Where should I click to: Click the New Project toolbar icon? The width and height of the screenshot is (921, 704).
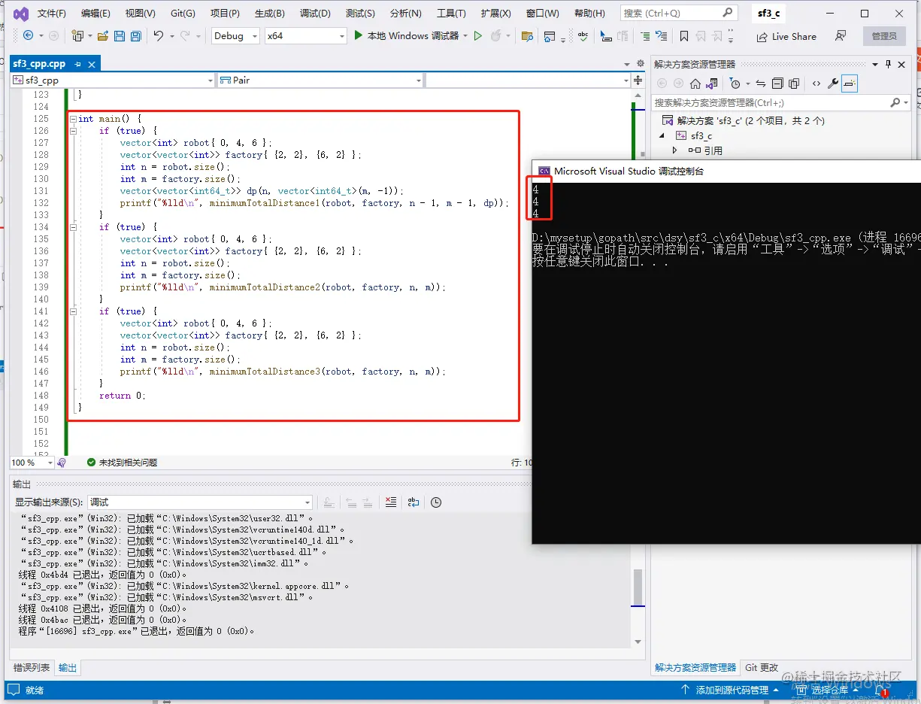pyautogui.click(x=77, y=35)
